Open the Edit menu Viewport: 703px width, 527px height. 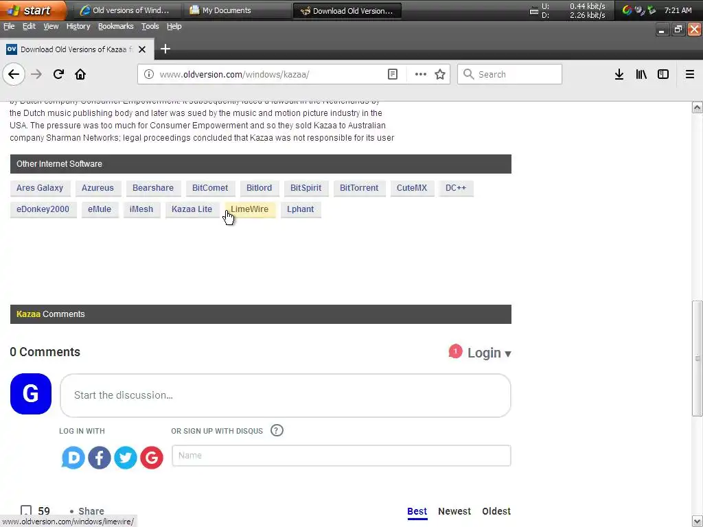tap(29, 27)
